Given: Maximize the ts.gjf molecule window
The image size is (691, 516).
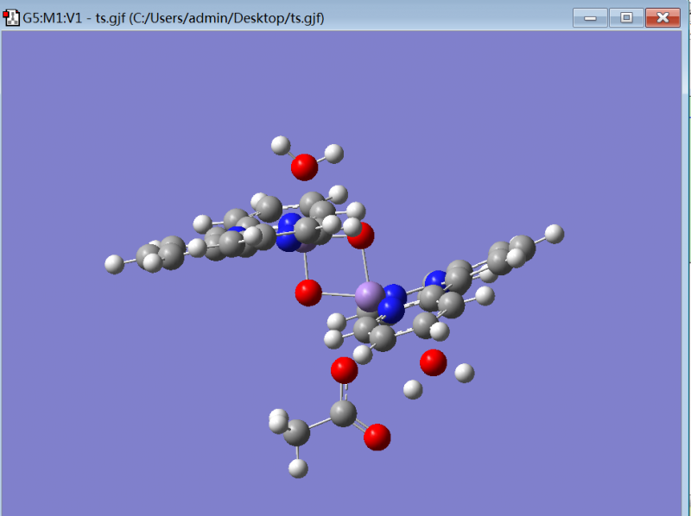Looking at the screenshot, I should coord(626,18).
